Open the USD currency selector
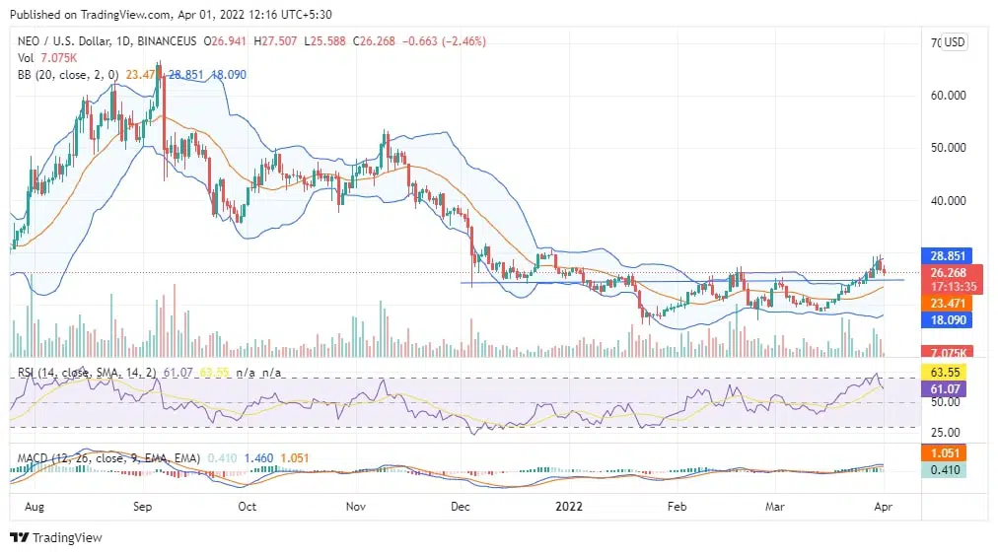998x555 pixels. (x=954, y=42)
